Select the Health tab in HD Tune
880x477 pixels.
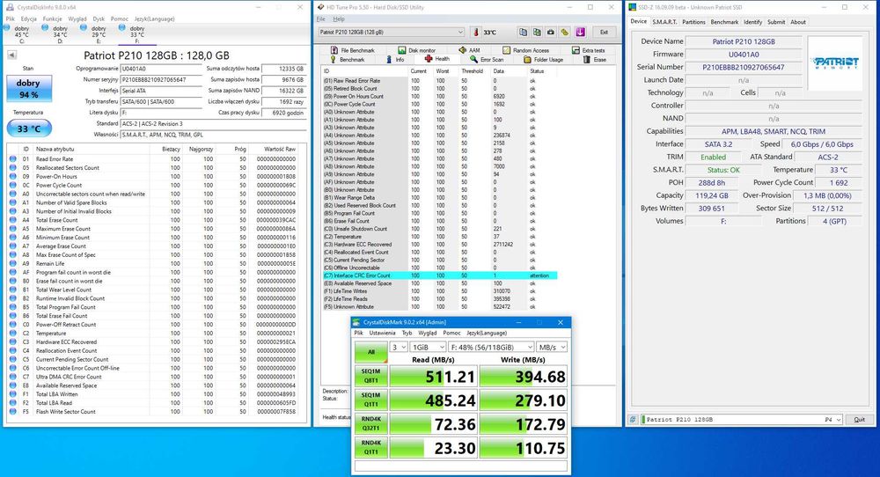click(x=436, y=59)
